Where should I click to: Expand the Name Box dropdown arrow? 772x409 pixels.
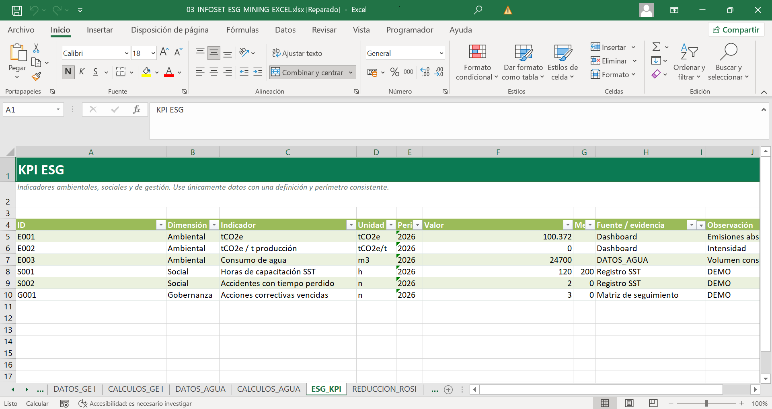click(58, 110)
